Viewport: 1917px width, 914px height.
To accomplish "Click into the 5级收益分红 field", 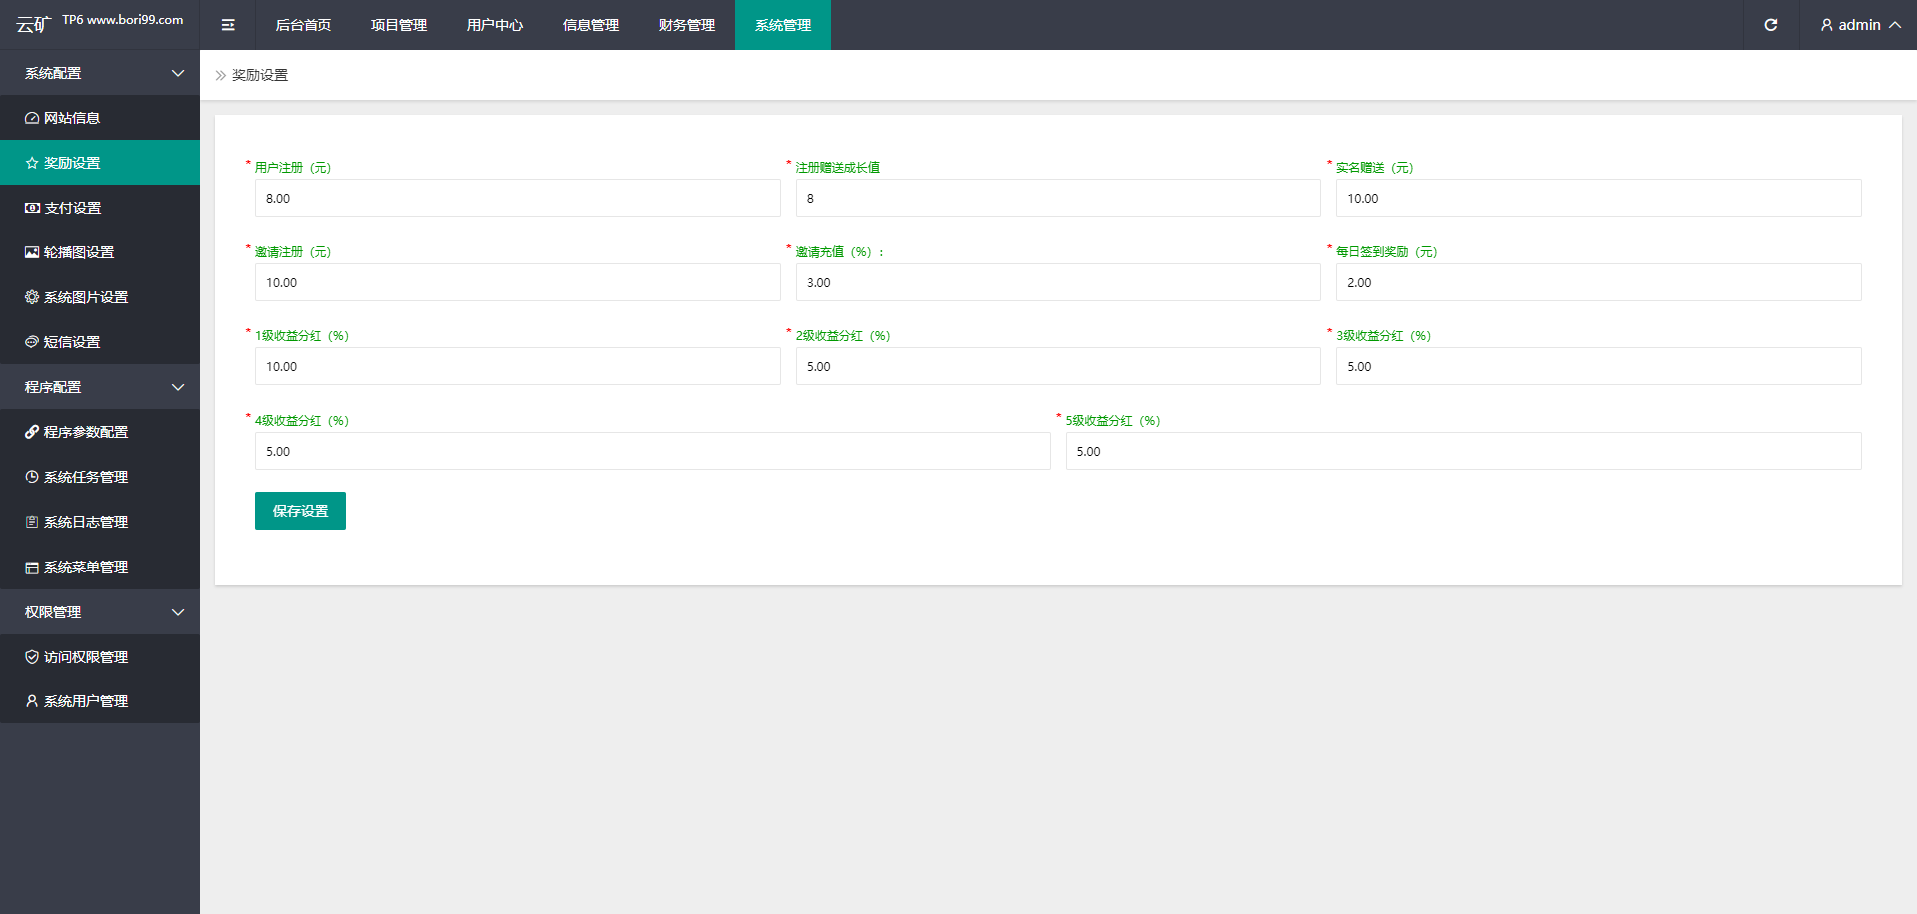I will (x=1464, y=451).
